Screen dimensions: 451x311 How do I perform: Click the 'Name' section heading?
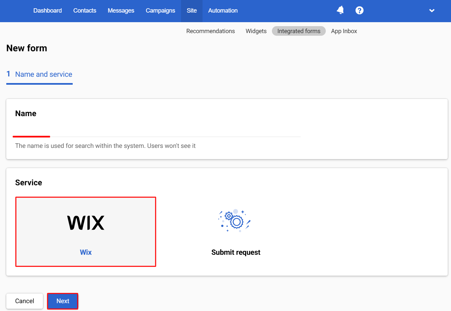(x=26, y=113)
